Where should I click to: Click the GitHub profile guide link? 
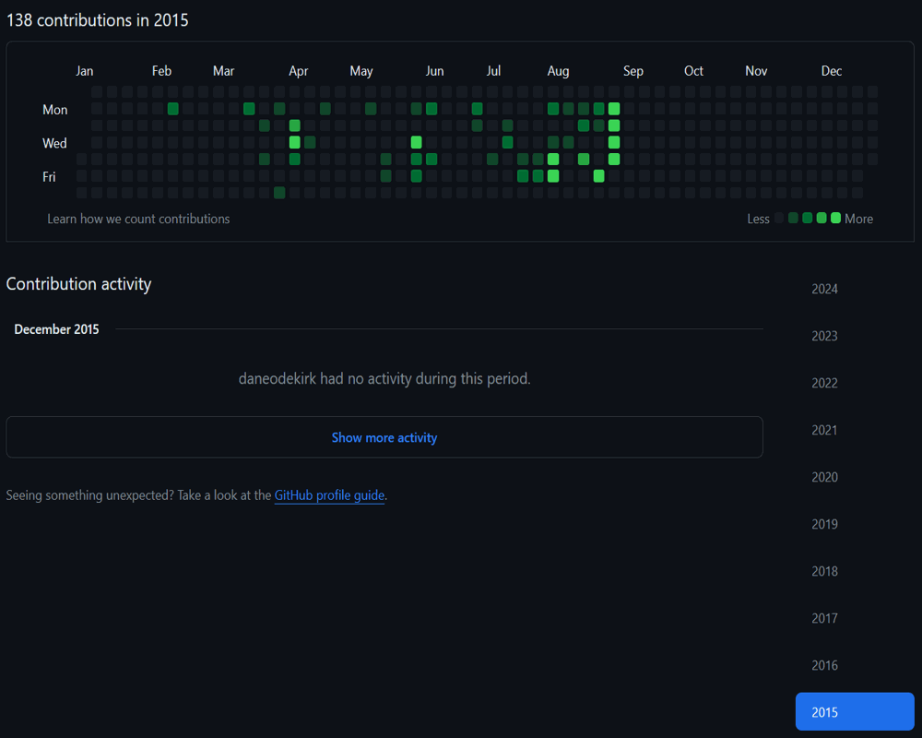point(329,495)
